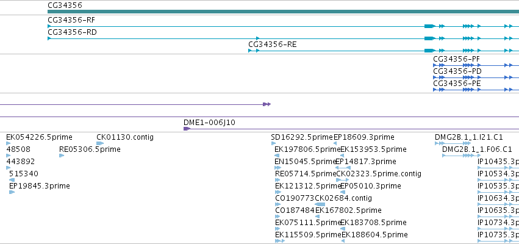Screen dimensions: 519x244
Task: Select EST EK197806.5prime
Action: [307, 149]
